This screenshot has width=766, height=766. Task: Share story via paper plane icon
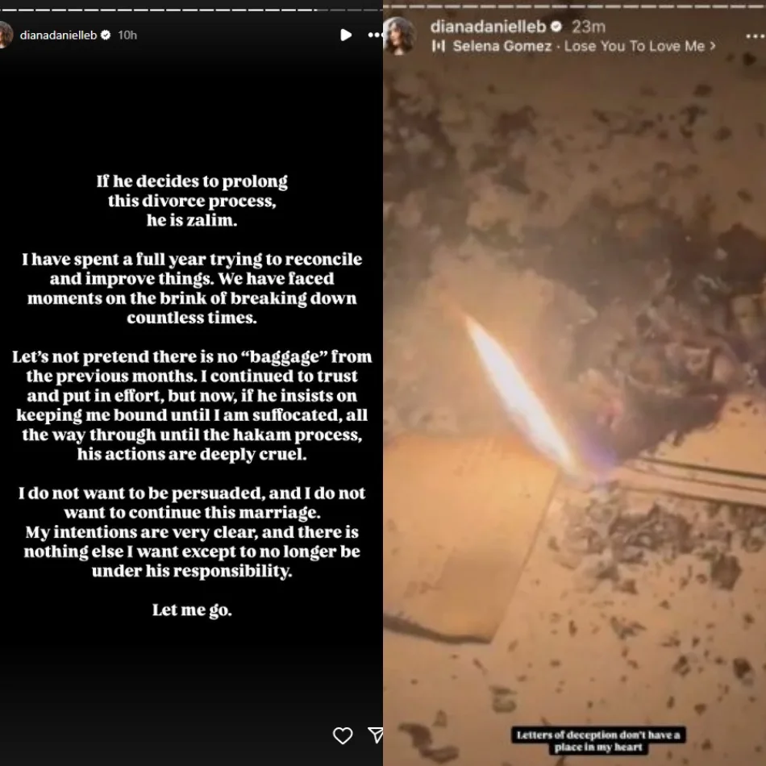[375, 735]
